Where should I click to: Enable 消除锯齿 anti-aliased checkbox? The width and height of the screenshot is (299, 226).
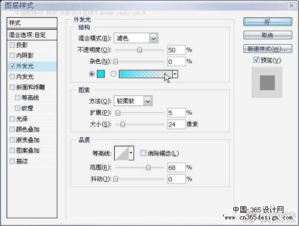coord(144,153)
